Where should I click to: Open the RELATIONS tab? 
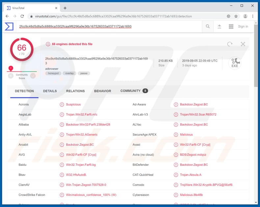75,91
